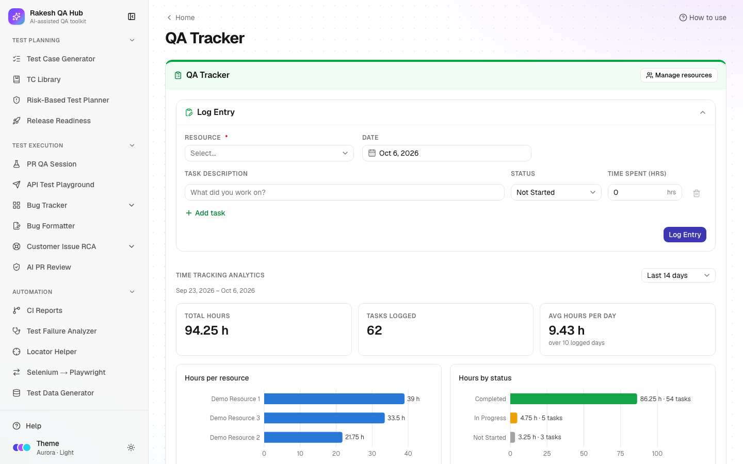Click the Customer Issue RCA icon
Screen dimensions: 743x464
pos(17,246)
